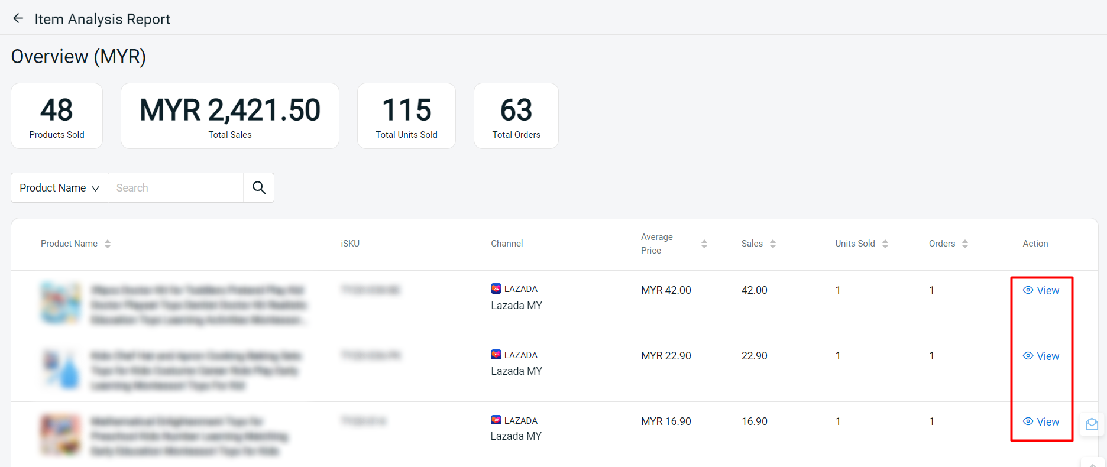The width and height of the screenshot is (1107, 467).
Task: Sort table by Sales column
Action: pos(772,244)
